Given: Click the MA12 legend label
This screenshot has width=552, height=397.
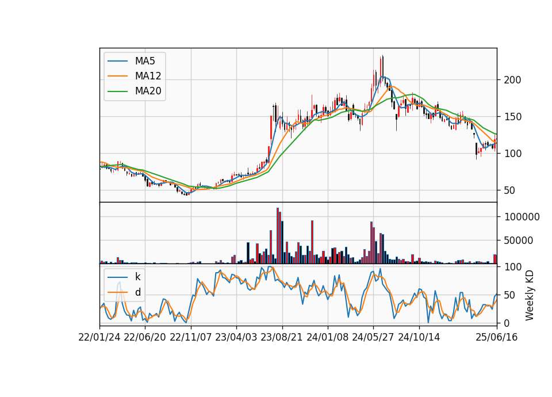Looking at the screenshot, I should point(148,76).
